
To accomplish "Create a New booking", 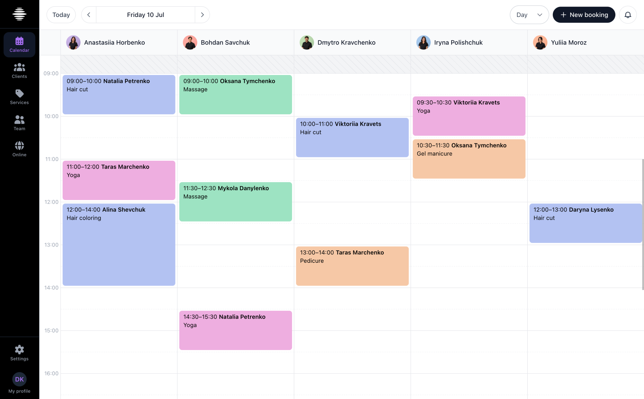I will click(x=584, y=15).
